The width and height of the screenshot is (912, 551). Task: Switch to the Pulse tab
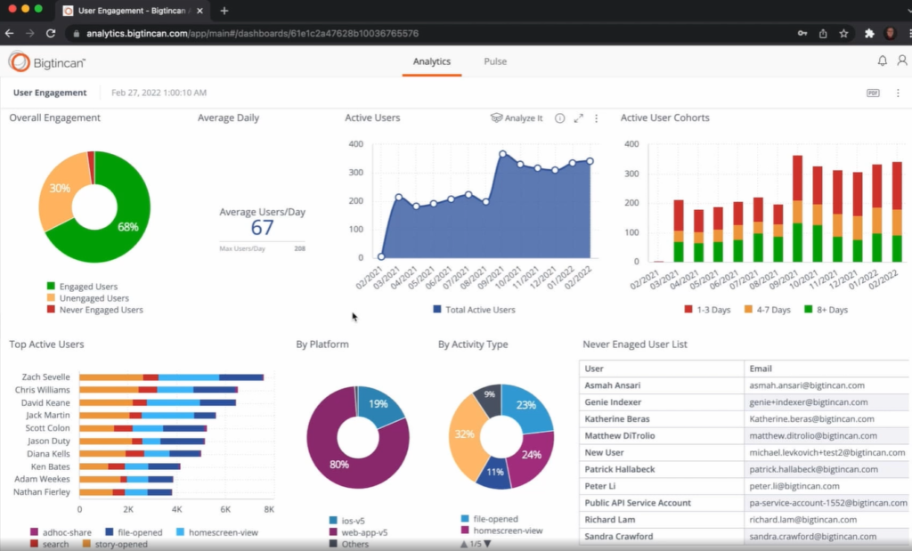click(x=495, y=61)
